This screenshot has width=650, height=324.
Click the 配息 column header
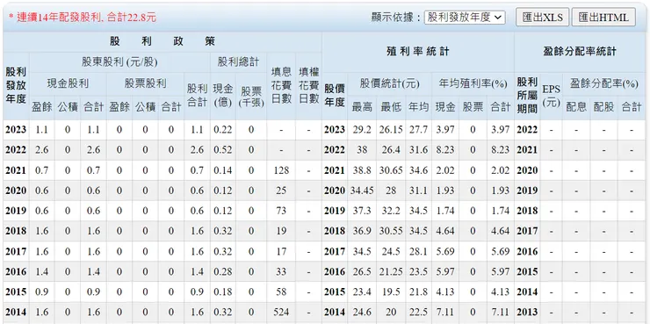pos(576,108)
